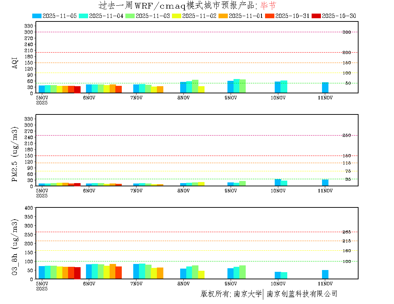Screen dimensions: 394x304
Task: Click the 南京创蓝科技有限公司 copyright text
Action: (302, 294)
